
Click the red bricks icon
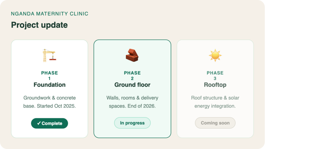coord(132,55)
